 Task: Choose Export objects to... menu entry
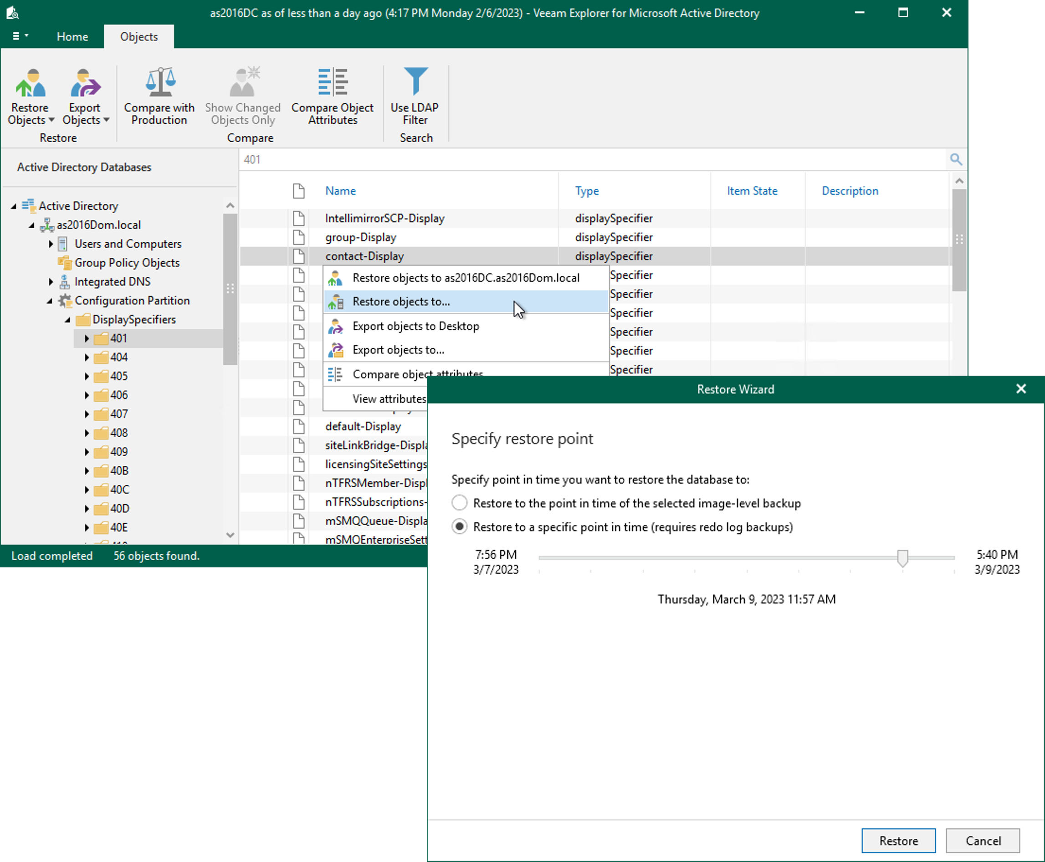pyautogui.click(x=466, y=350)
